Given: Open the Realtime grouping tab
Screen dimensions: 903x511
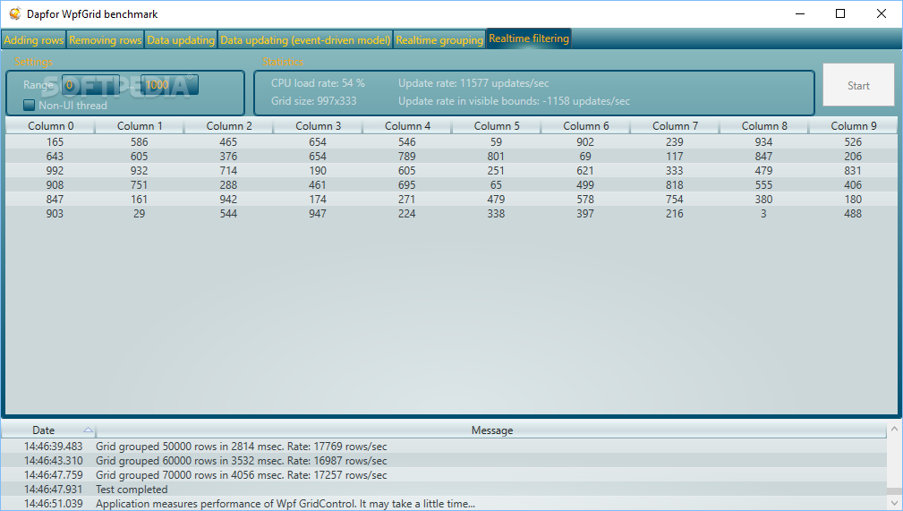Looking at the screenshot, I should pyautogui.click(x=439, y=39).
